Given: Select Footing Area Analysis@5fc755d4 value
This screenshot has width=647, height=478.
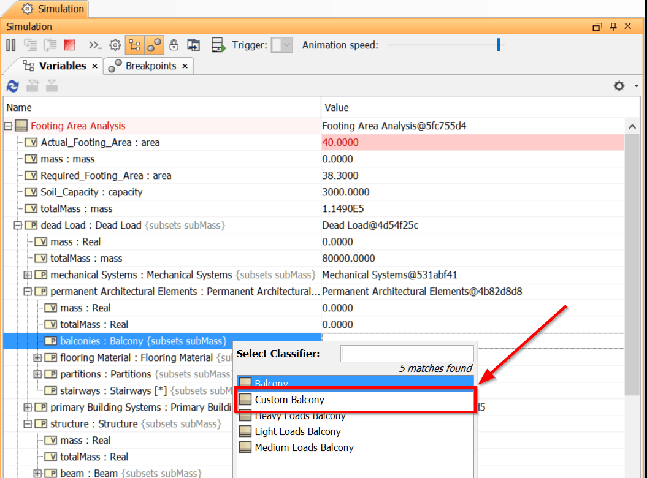Looking at the screenshot, I should coord(473,126).
